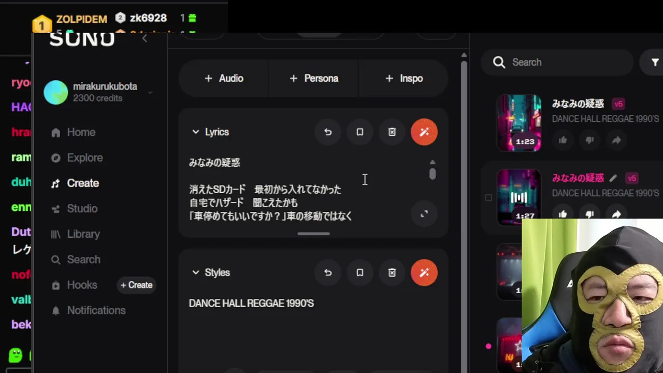The width and height of the screenshot is (663, 373).
Task: Collapse the Styles section chevron
Action: 195,272
